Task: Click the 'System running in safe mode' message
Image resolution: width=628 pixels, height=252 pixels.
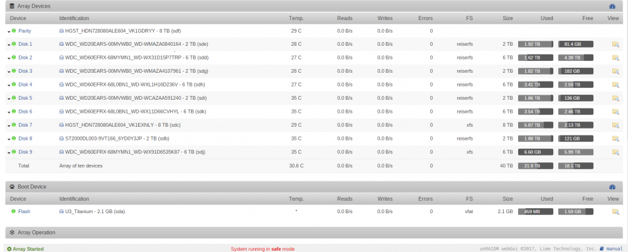Action: pyautogui.click(x=263, y=249)
